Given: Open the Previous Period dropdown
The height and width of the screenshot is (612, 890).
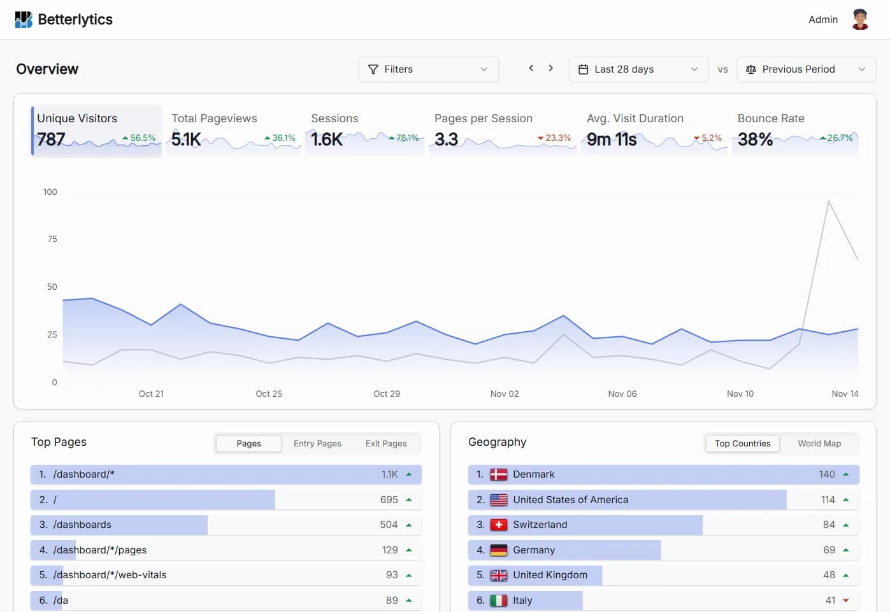Looking at the screenshot, I should tap(862, 69).
